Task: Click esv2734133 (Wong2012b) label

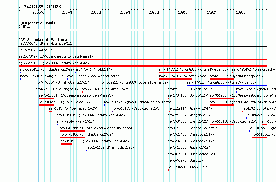Action: tap(188, 95)
